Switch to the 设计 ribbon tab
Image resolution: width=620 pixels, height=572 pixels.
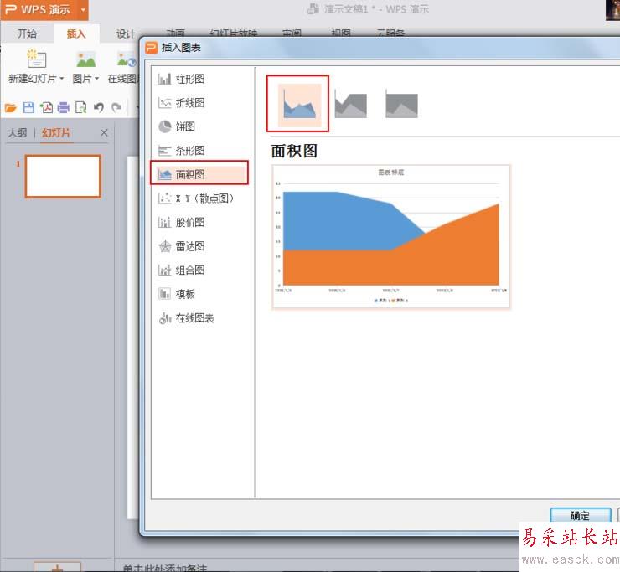pyautogui.click(x=126, y=34)
